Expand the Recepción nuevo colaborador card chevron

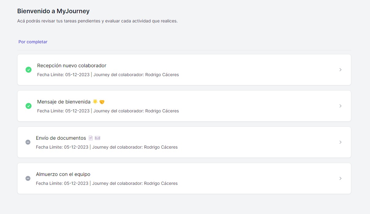(x=340, y=70)
